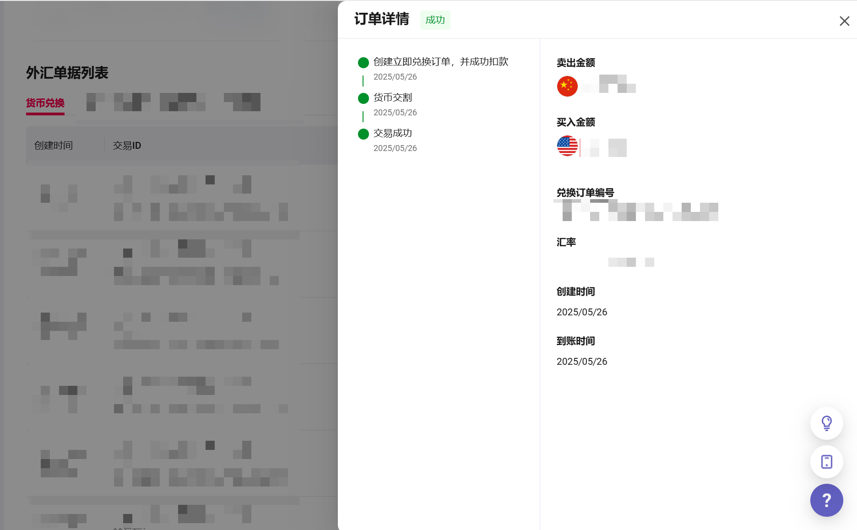Select the date value below 创建时间 in details
This screenshot has height=530, width=857.
point(582,312)
